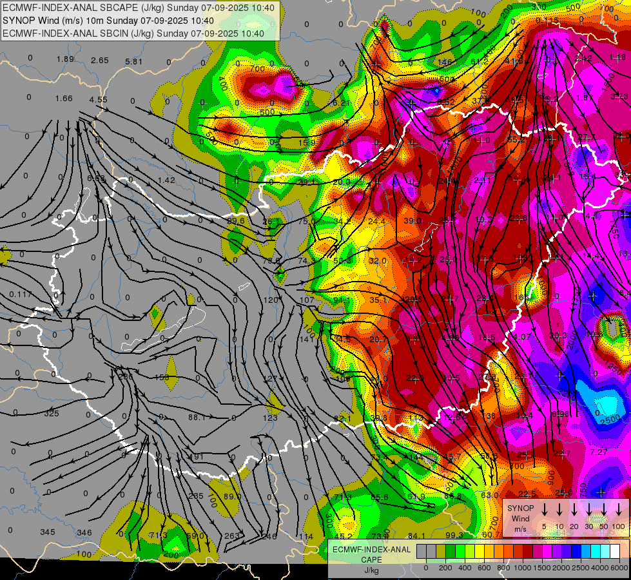Click the 2500 tick label on CAPE scale

click(581, 568)
